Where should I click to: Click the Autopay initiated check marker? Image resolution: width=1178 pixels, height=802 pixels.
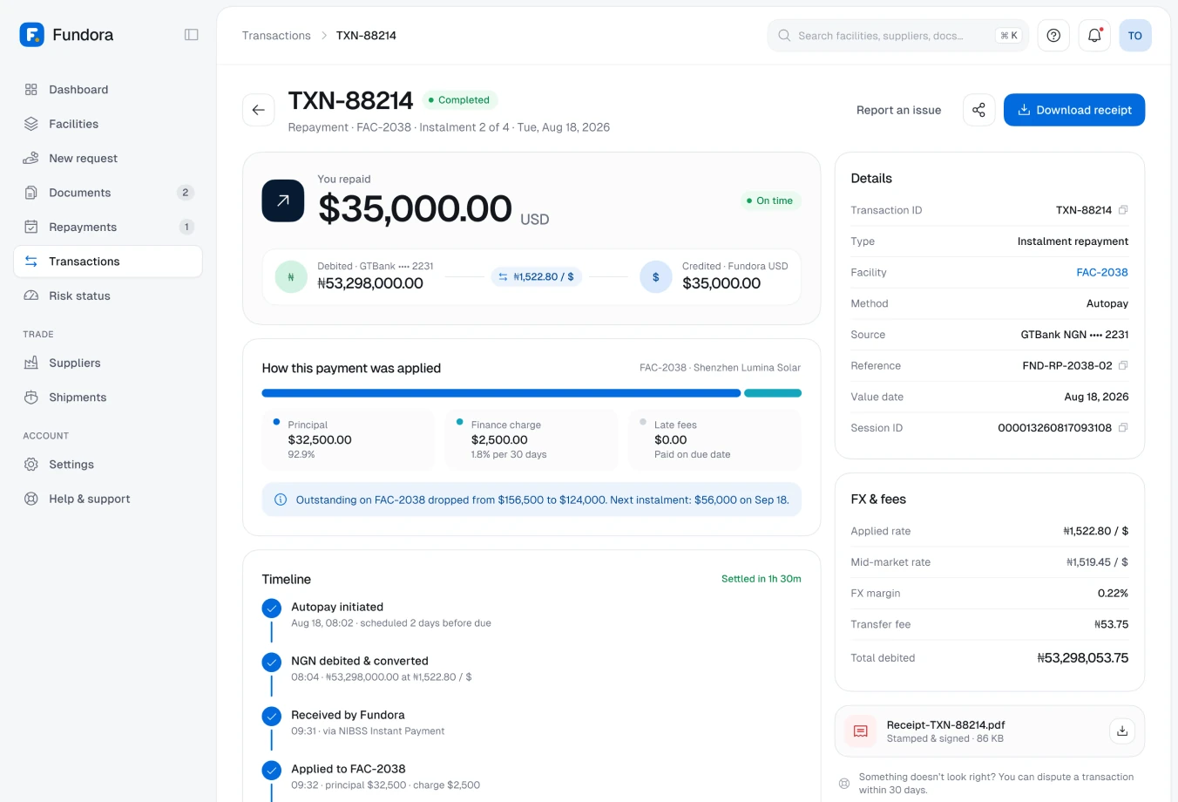272,608
